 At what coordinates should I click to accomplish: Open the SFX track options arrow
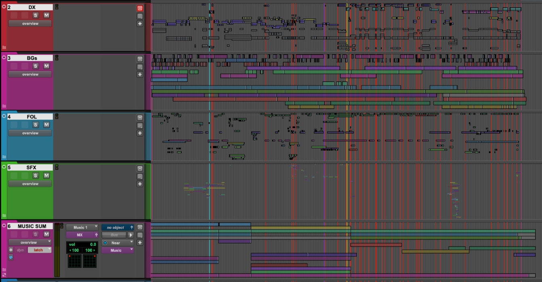coord(4,167)
